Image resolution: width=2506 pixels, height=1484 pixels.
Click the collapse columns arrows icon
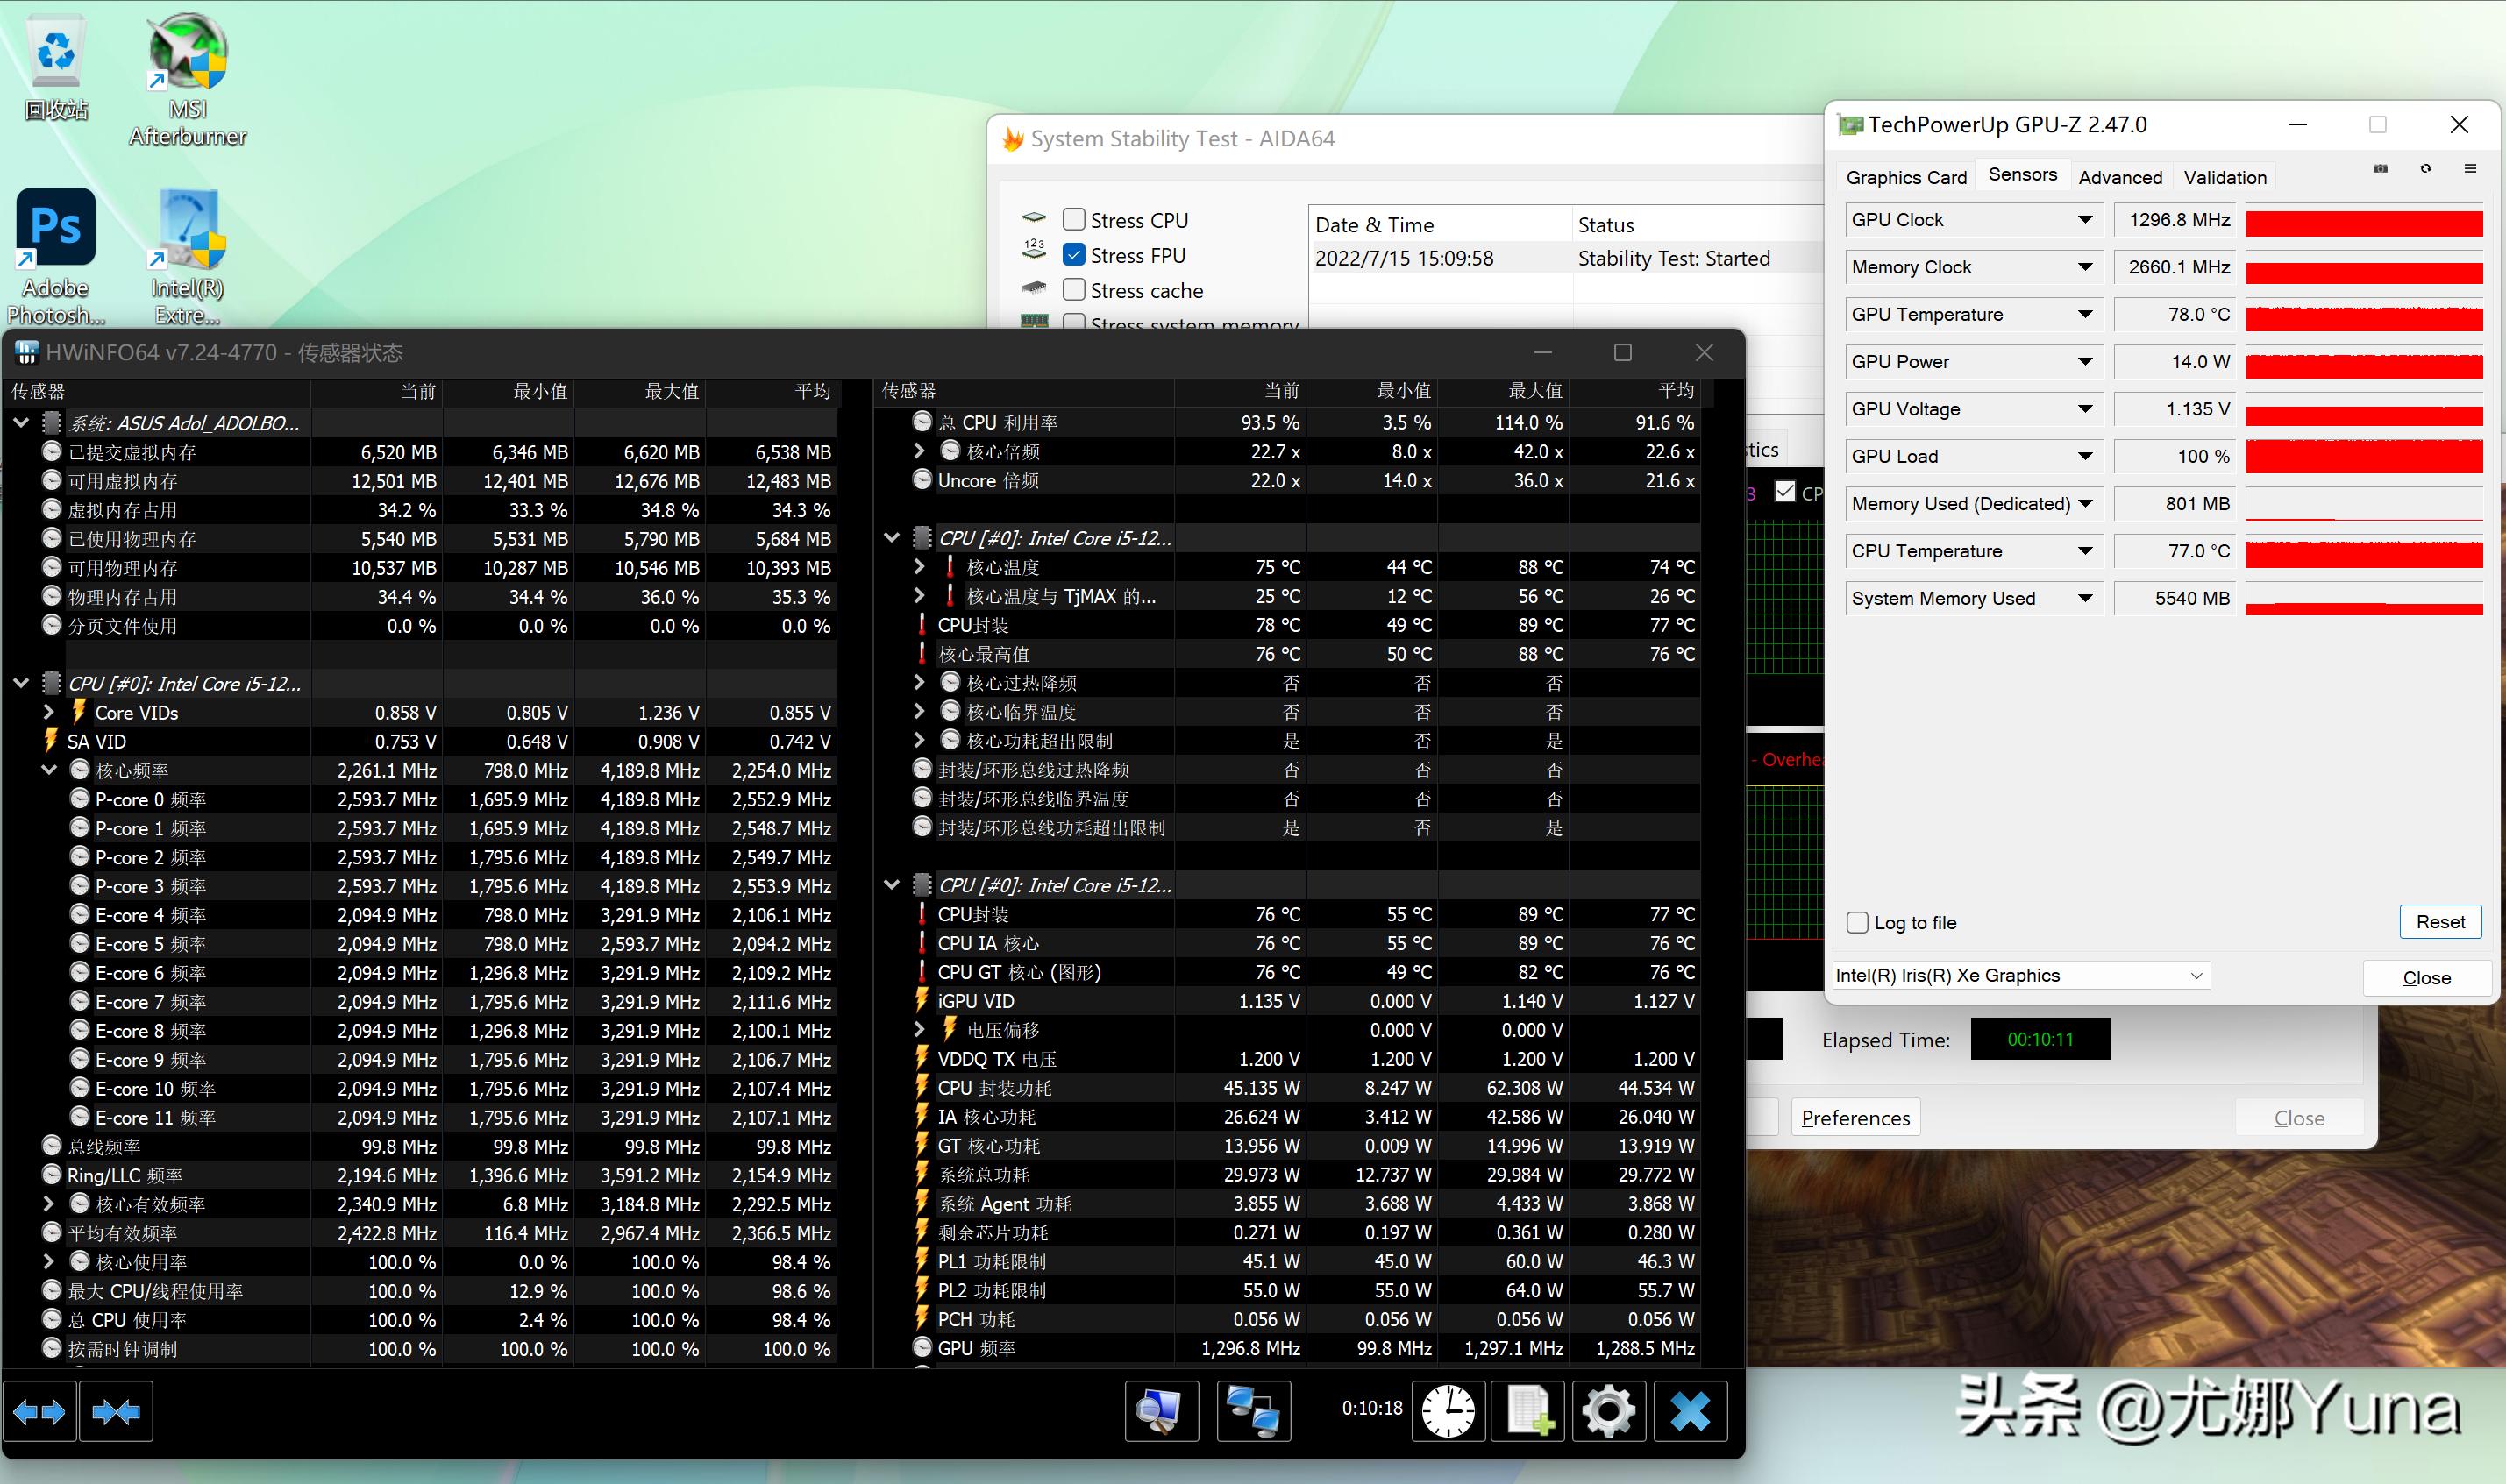(x=116, y=1411)
